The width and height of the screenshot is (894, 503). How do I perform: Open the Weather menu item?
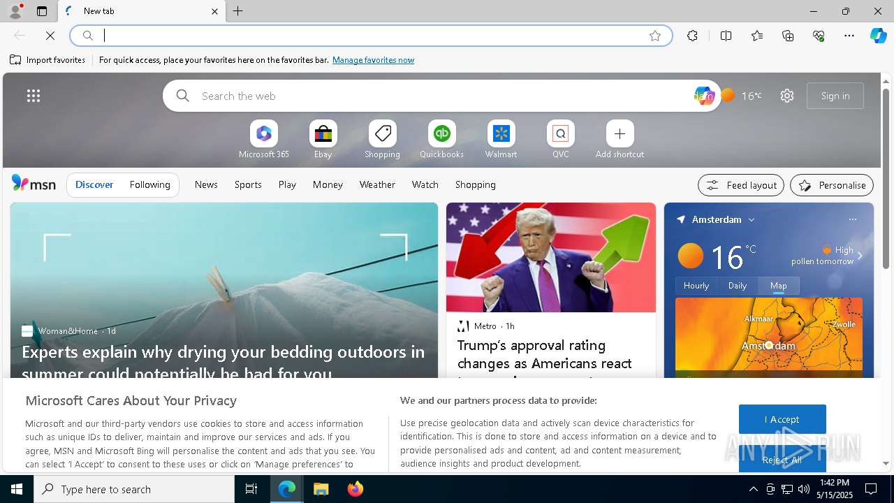(x=377, y=184)
